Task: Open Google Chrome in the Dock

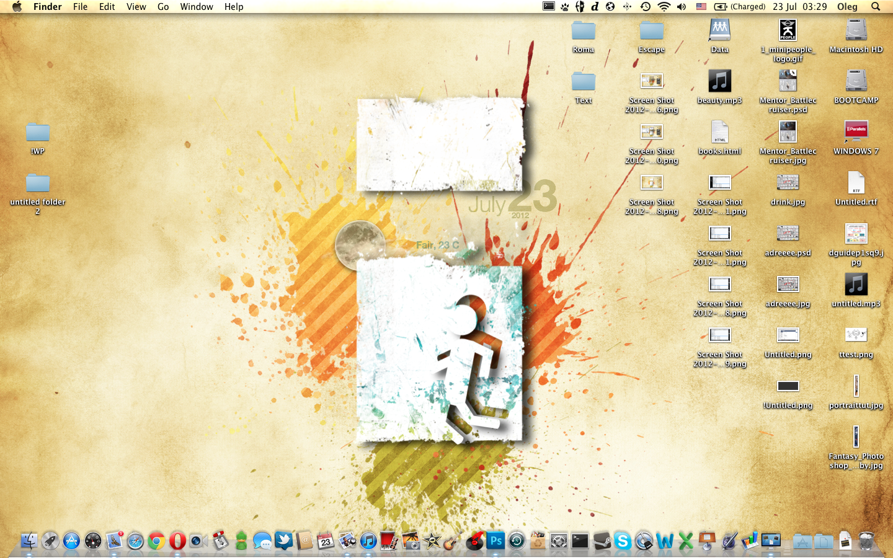Action: coord(156,541)
